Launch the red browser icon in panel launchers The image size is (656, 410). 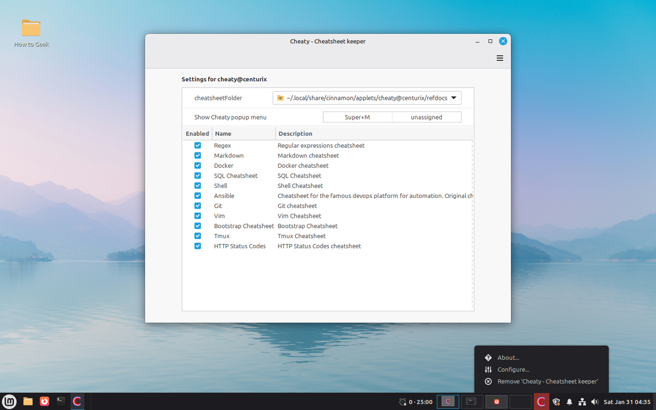click(x=44, y=401)
